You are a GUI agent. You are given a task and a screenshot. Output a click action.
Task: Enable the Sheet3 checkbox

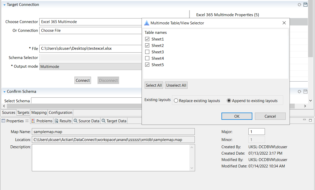coord(147,52)
